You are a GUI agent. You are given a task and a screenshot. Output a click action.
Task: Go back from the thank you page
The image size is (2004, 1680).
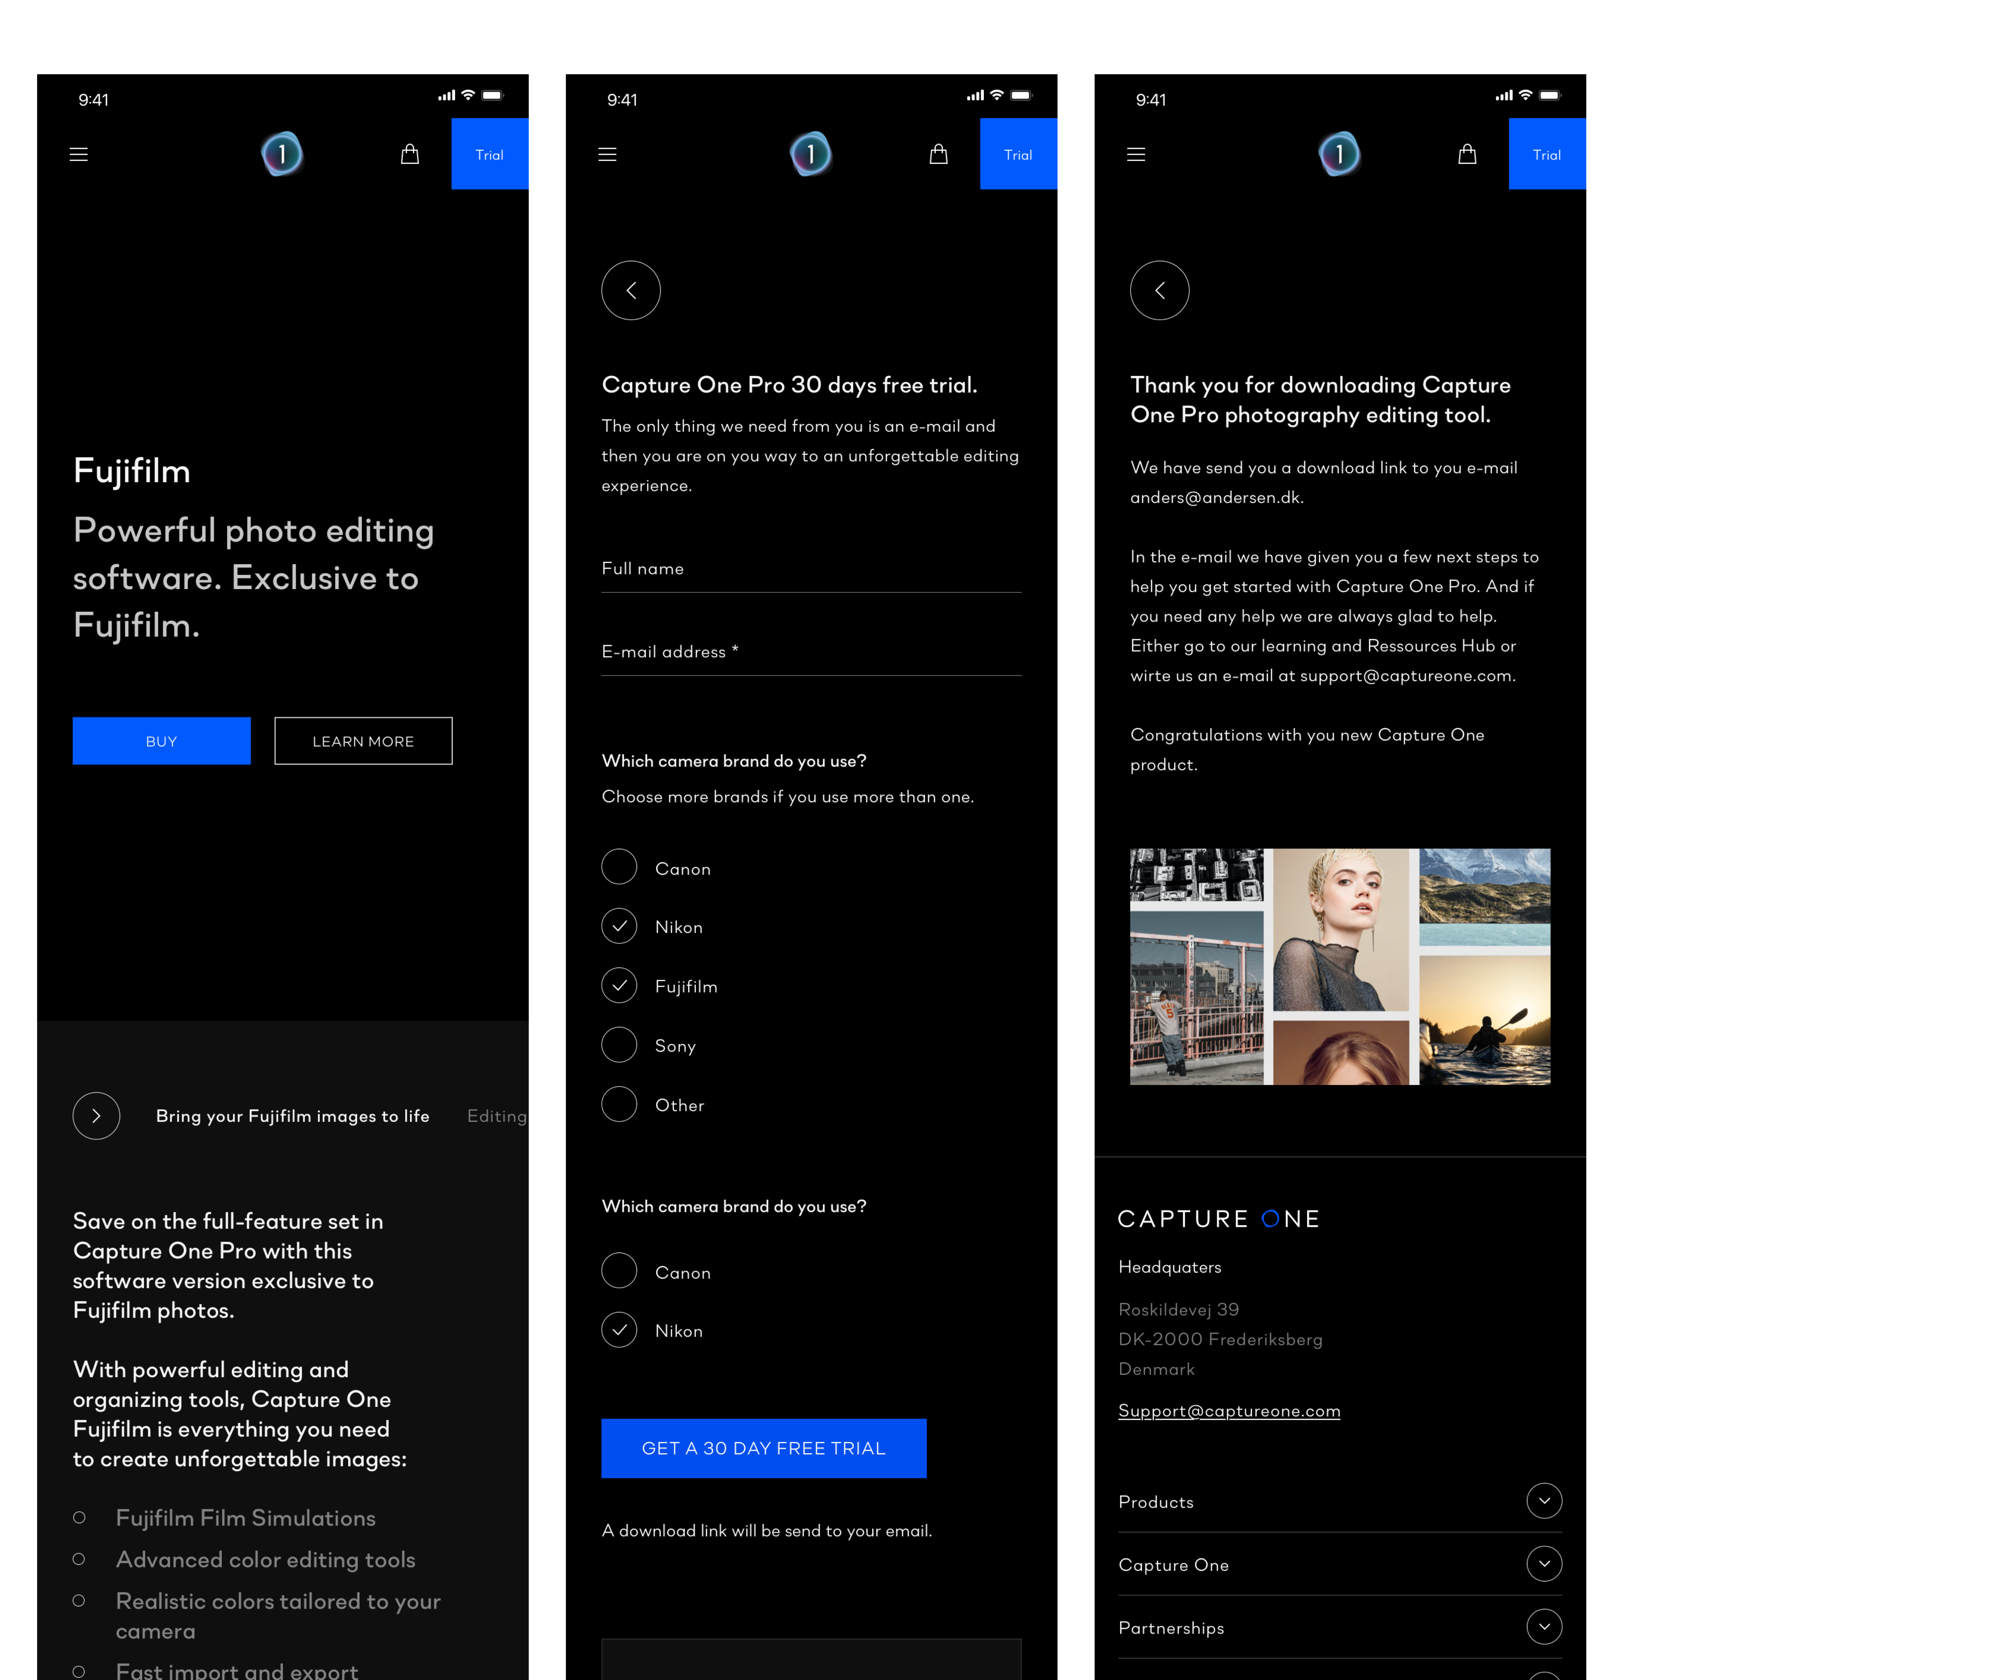tap(1159, 290)
